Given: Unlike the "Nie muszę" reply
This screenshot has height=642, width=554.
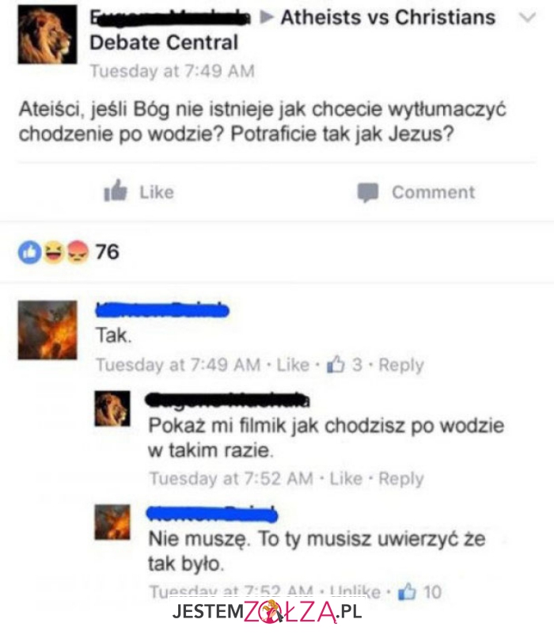Looking at the screenshot, I should [x=355, y=592].
